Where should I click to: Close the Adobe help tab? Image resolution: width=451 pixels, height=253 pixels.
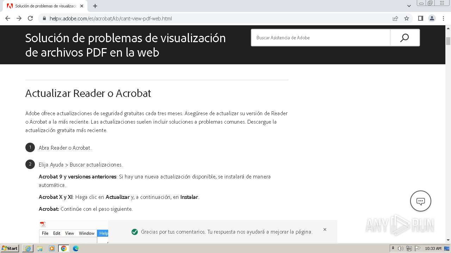point(82,6)
